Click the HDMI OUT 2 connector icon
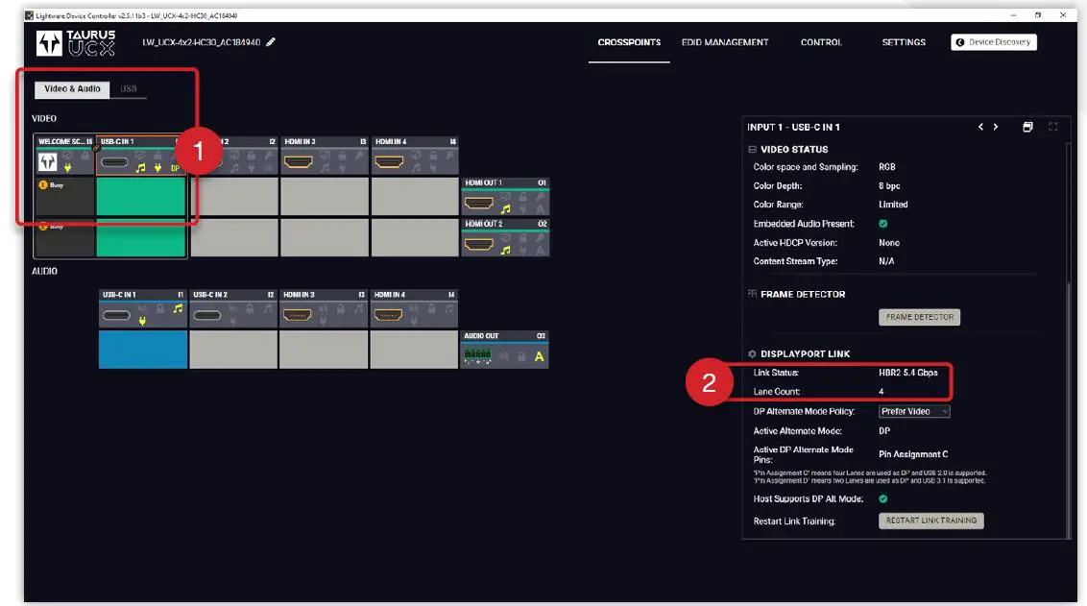The height and width of the screenshot is (606, 1087). 479,245
